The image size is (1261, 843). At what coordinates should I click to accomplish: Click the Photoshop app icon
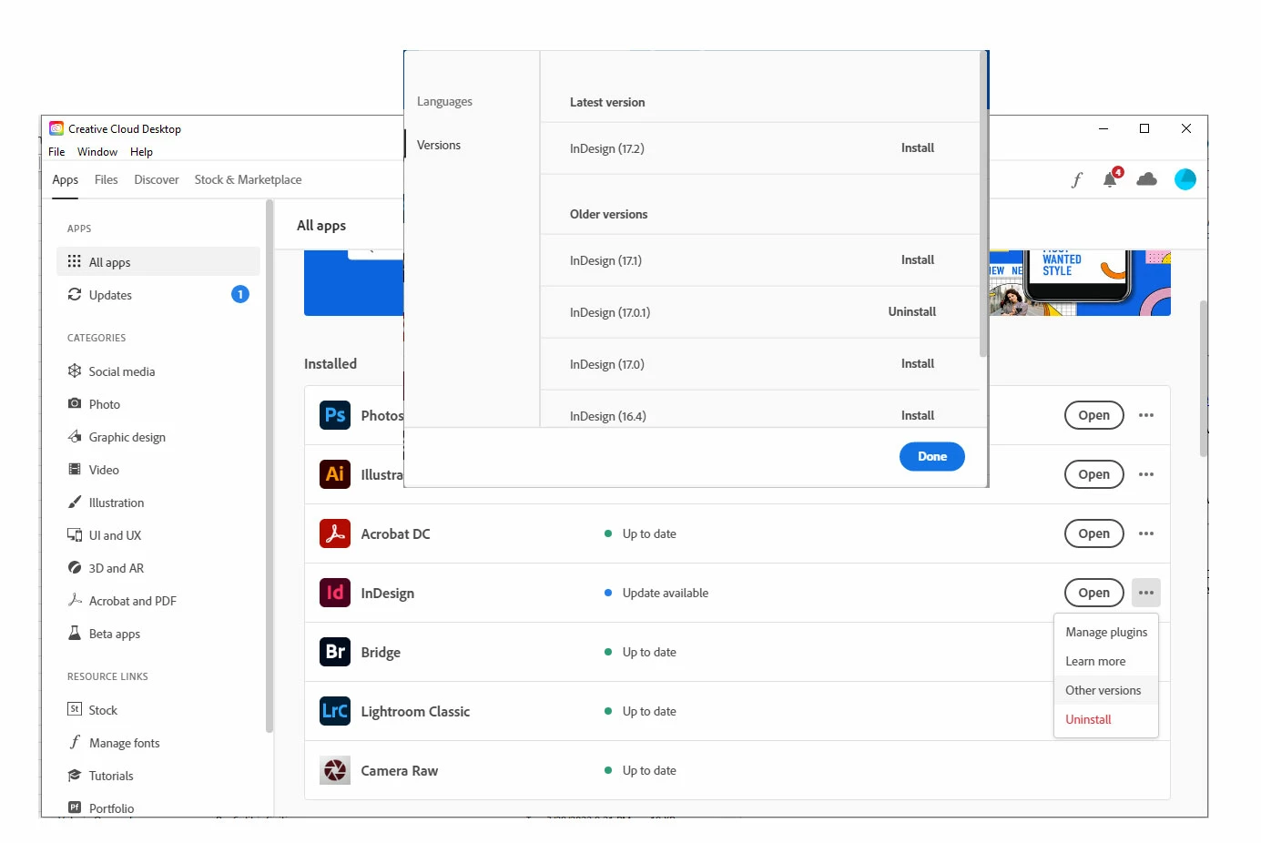click(x=335, y=415)
